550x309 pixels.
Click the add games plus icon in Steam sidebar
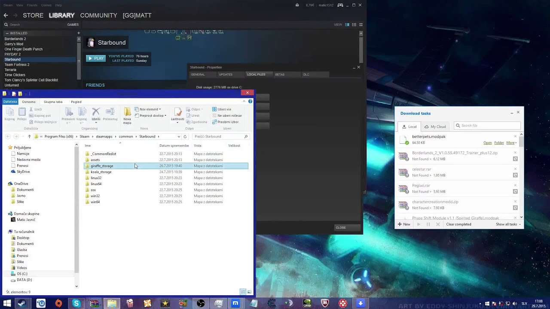[79, 33]
